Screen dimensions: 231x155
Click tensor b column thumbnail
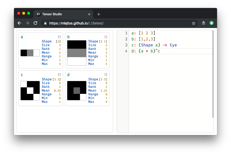point(77,53)
